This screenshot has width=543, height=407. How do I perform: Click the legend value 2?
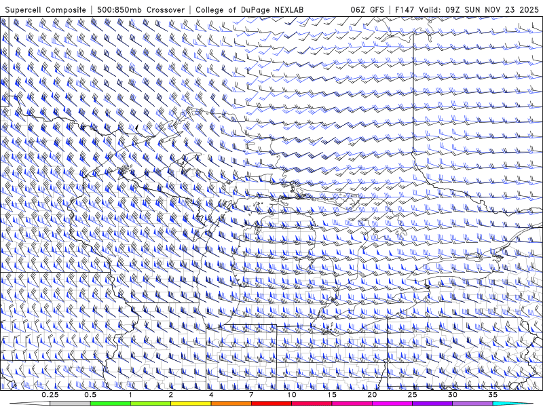click(171, 395)
